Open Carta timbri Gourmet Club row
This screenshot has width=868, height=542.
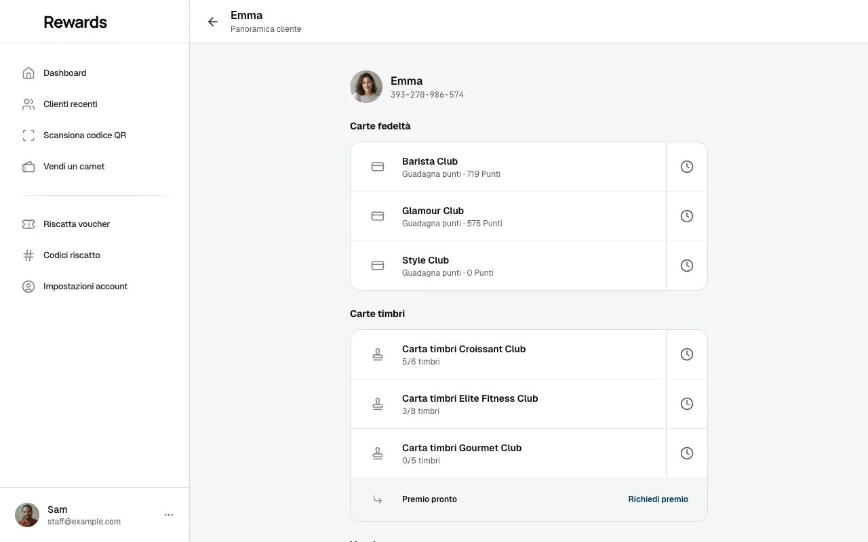(x=508, y=453)
